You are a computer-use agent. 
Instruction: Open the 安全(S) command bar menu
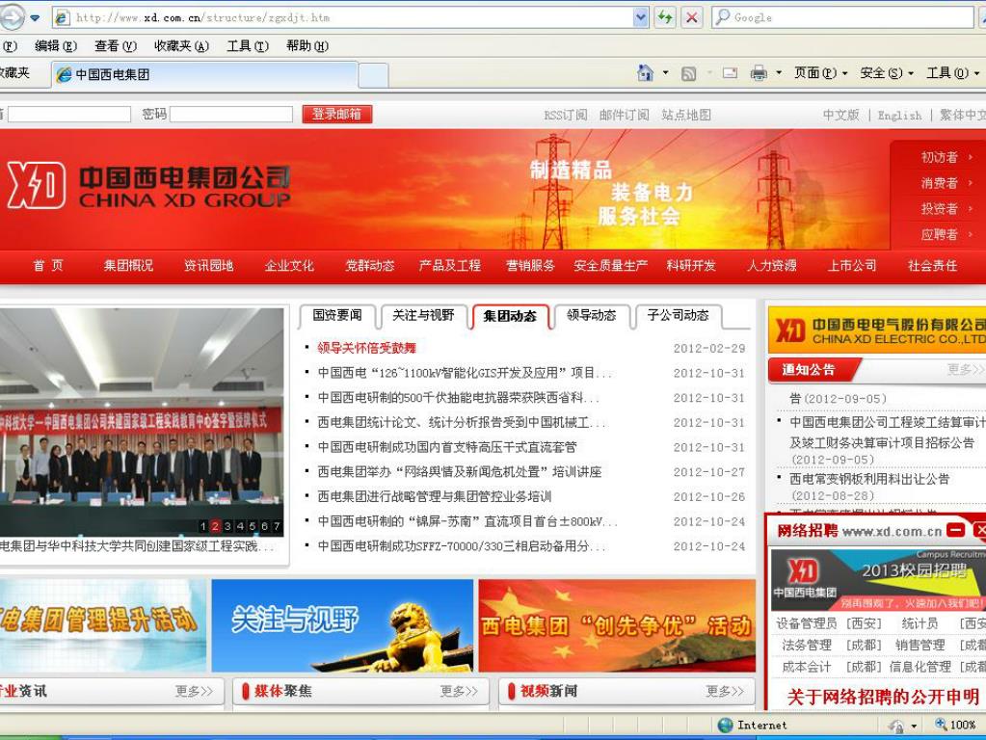click(887, 73)
